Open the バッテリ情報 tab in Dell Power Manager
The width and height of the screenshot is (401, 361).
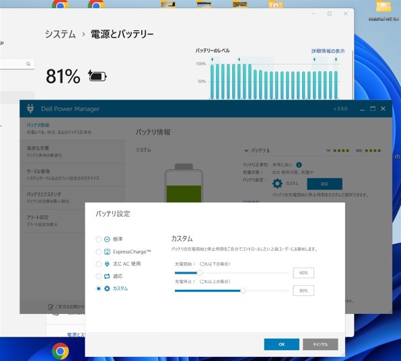point(73,128)
